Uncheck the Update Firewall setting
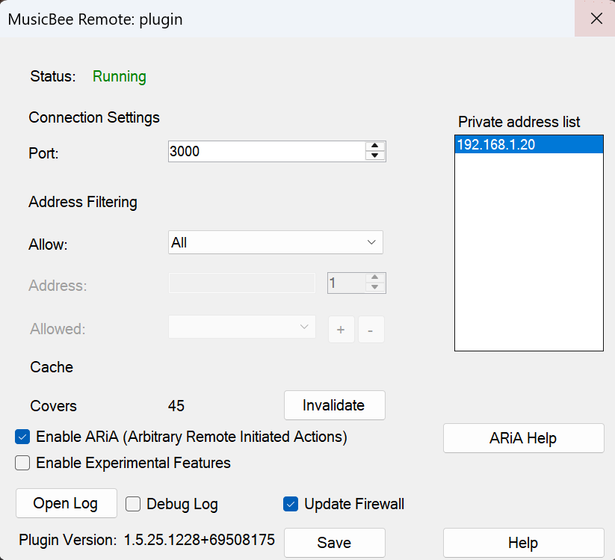 click(x=291, y=504)
